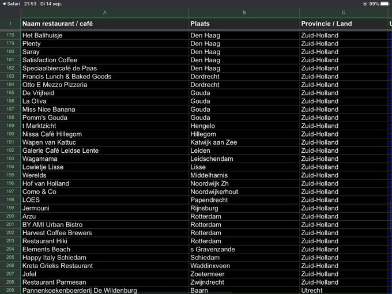Select cell 'Noordwijkerhout'
392x294 pixels.
244,192
